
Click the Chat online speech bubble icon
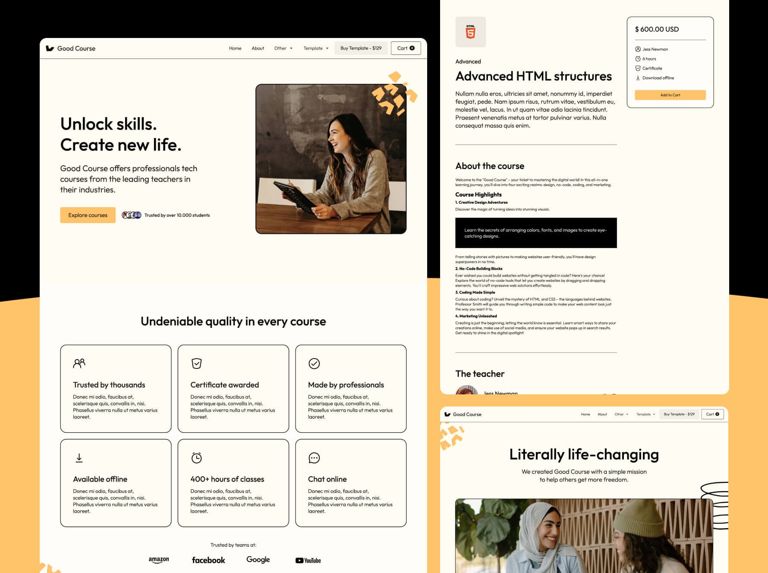coord(314,458)
